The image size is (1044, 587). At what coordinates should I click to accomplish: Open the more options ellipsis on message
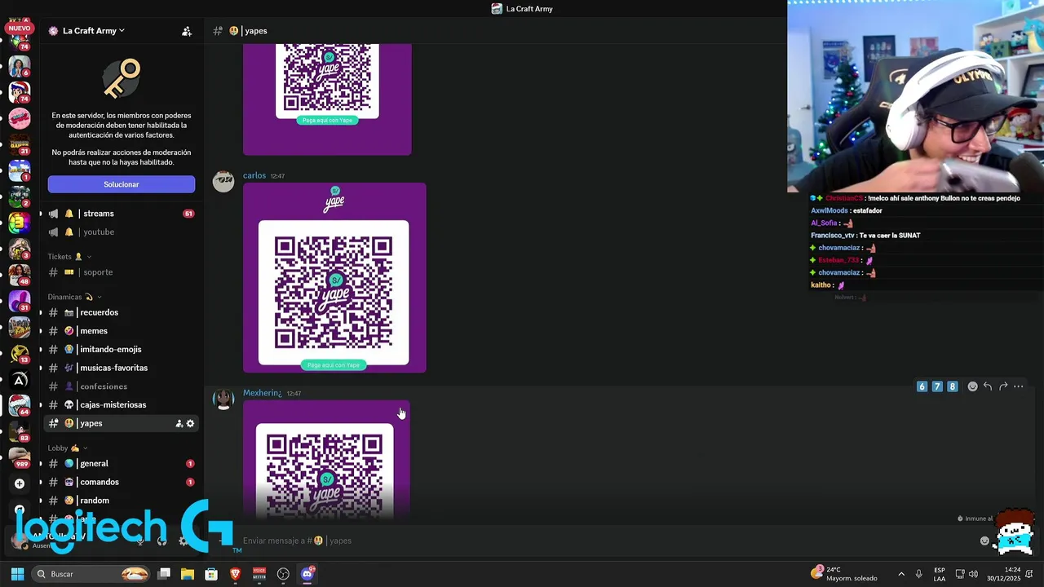pyautogui.click(x=1019, y=386)
